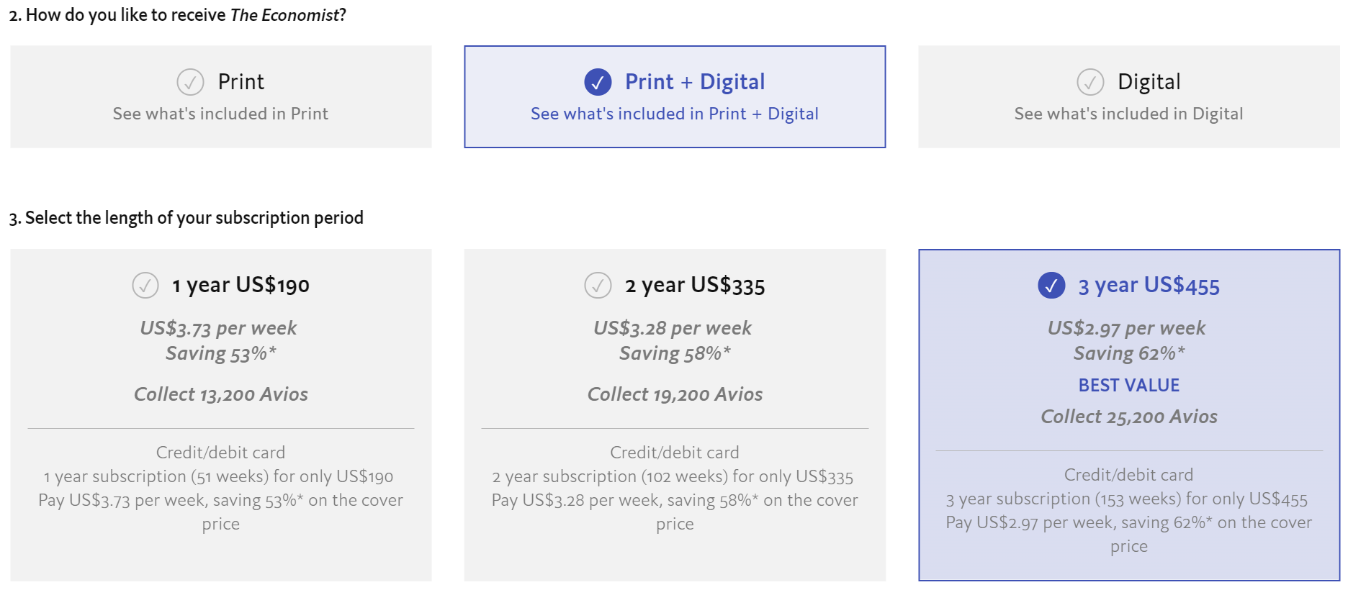Click the 2 year credit/debit card details
The width and height of the screenshot is (1348, 590).
pyautogui.click(x=675, y=488)
